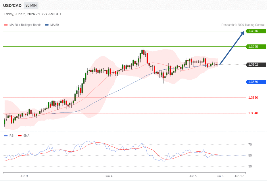The height and width of the screenshot is (181, 267).
Task: Click the chart date and time line
Action: [32, 14]
